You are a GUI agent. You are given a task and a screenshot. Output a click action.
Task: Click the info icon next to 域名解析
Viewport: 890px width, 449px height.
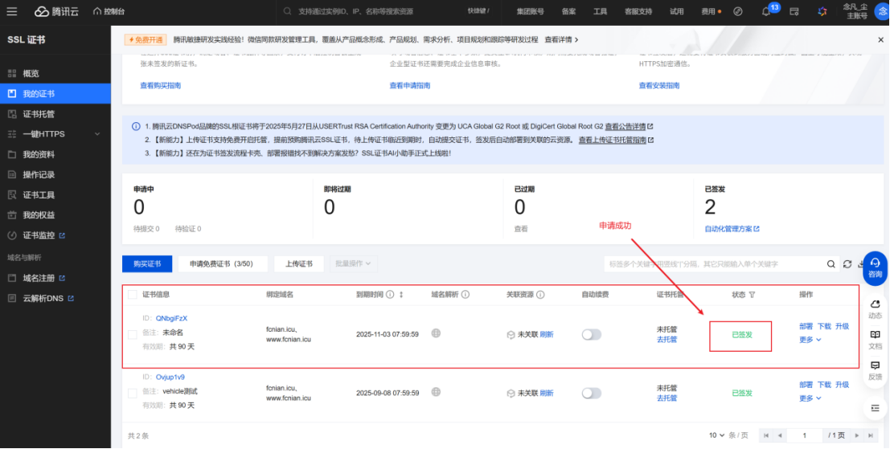tap(466, 295)
